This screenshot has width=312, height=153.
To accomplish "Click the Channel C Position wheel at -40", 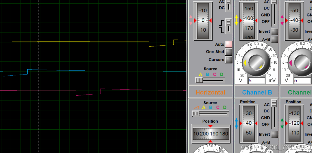I will pos(294,20).
